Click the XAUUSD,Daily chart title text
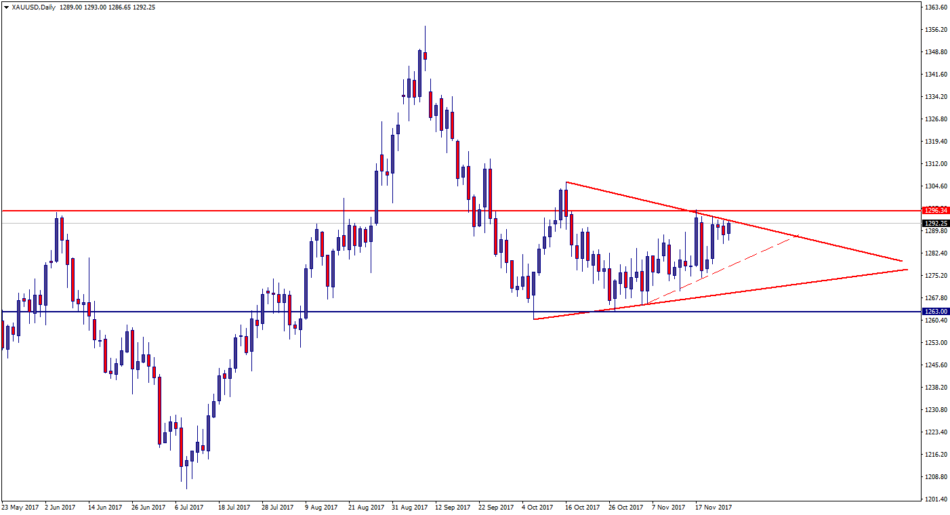 click(x=34, y=7)
